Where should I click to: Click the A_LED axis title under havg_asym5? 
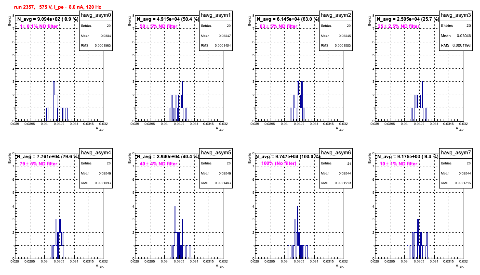(x=220, y=266)
